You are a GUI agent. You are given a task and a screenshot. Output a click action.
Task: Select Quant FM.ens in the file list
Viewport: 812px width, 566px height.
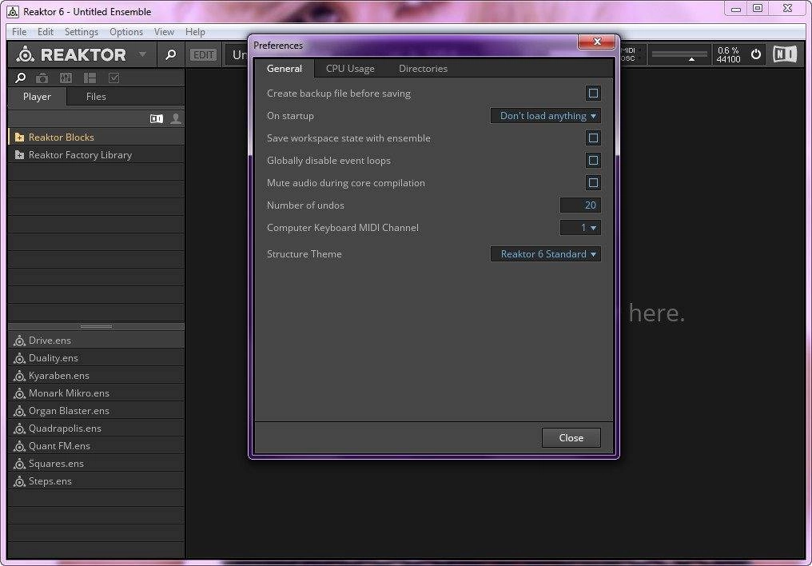click(97, 446)
